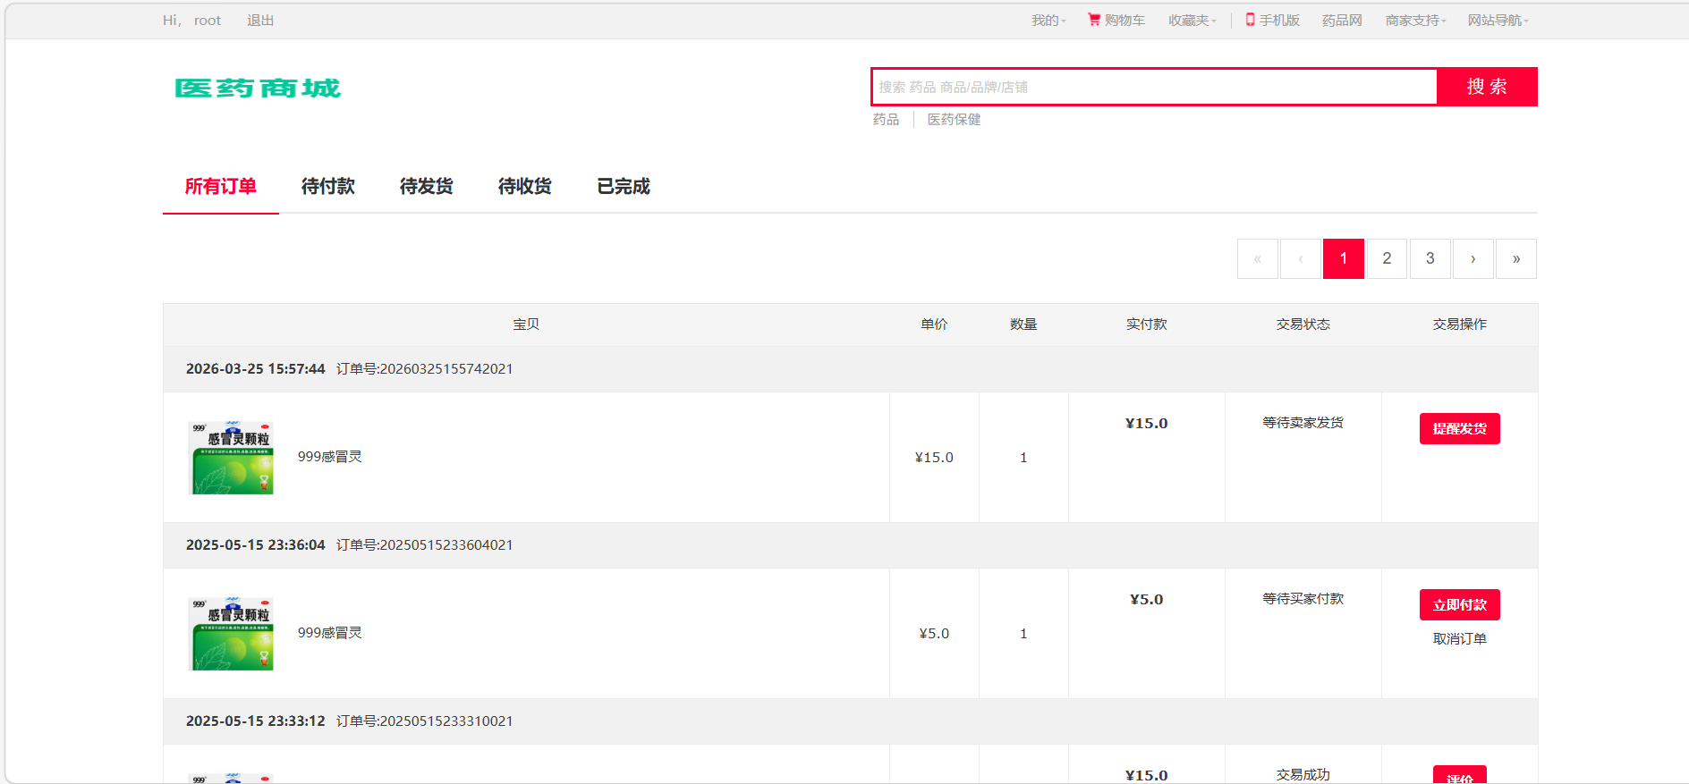
Task: Jump to last page of orders
Action: (1516, 258)
